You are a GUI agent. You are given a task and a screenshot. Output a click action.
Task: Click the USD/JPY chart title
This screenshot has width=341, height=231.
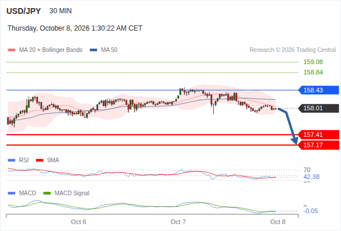coord(24,11)
